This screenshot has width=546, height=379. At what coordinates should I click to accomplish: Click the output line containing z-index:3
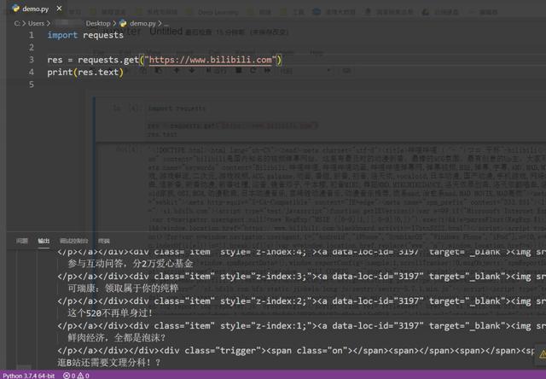point(301,277)
